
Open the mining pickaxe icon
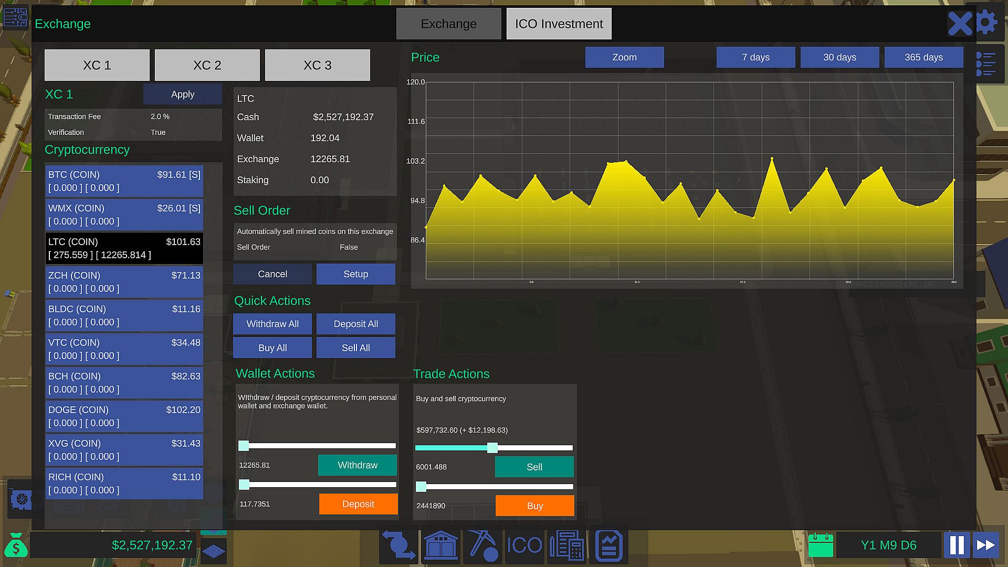(x=482, y=545)
